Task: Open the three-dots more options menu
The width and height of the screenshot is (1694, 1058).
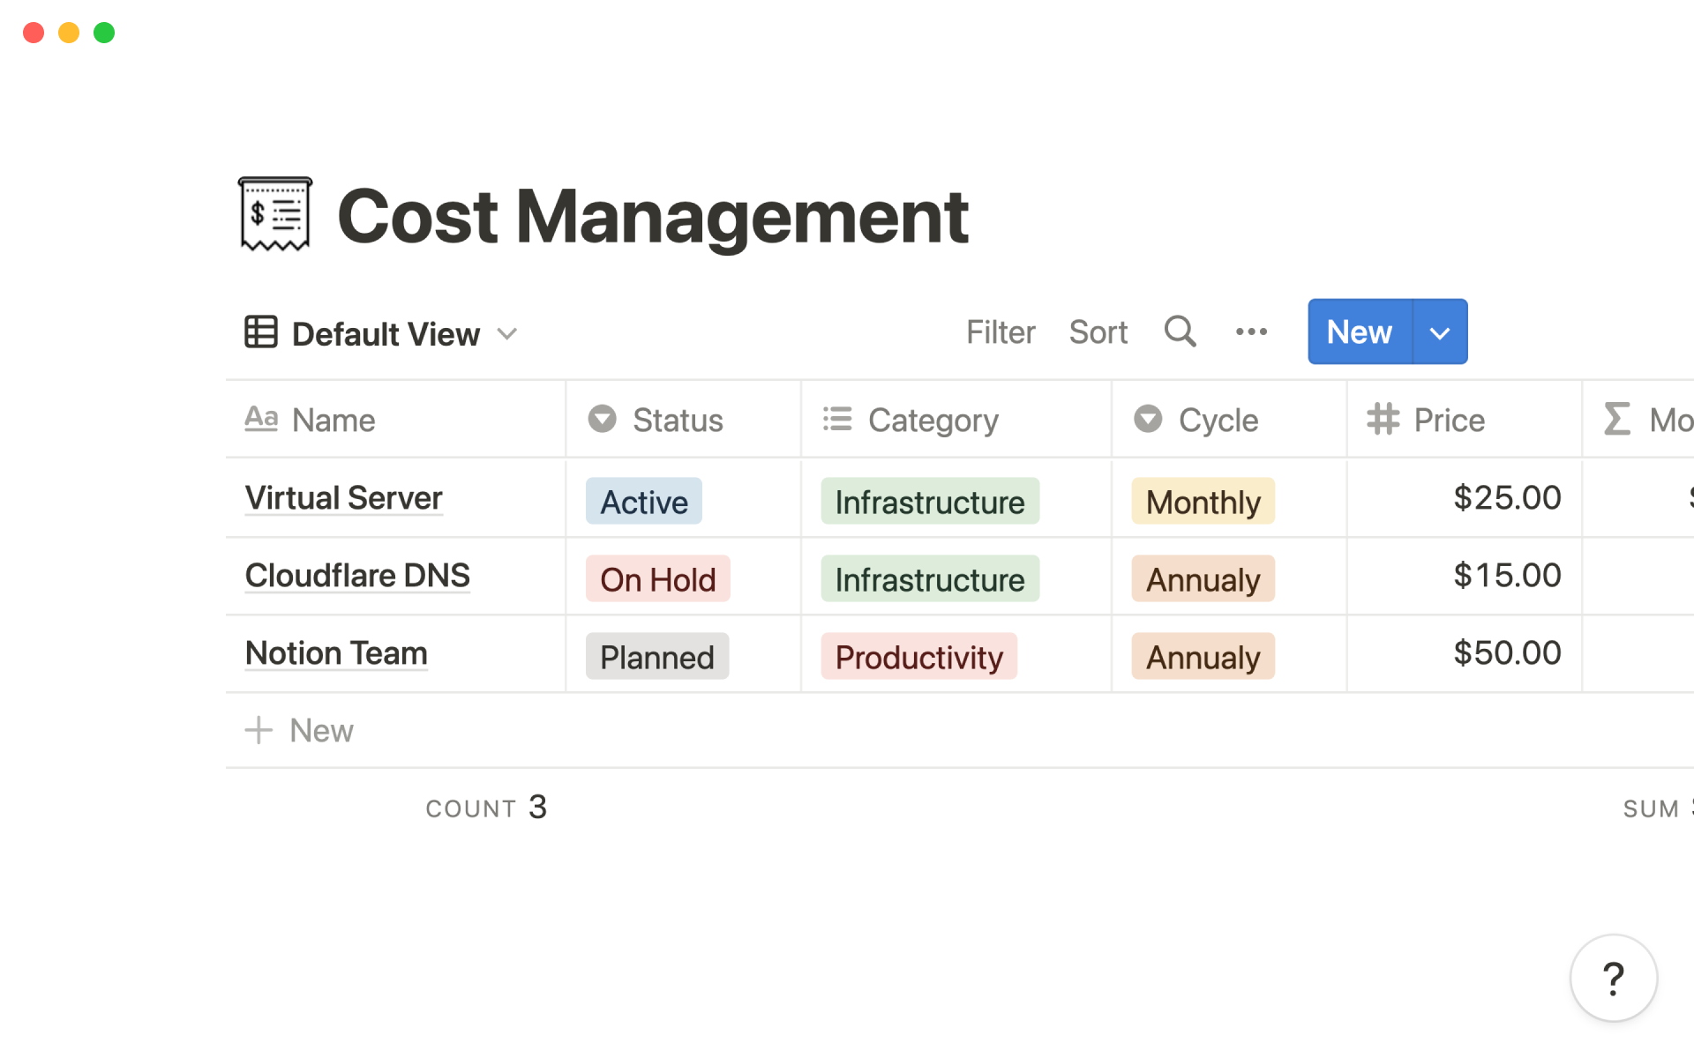Action: (x=1251, y=332)
